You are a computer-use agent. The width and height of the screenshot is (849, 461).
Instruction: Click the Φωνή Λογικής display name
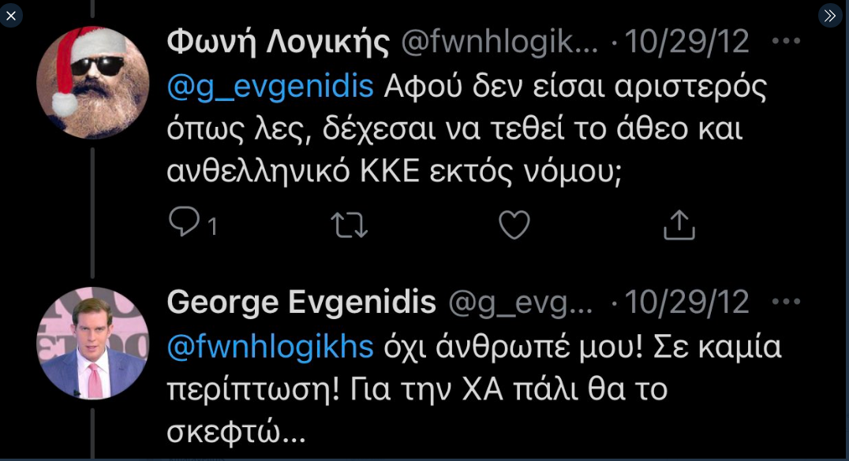tap(278, 43)
